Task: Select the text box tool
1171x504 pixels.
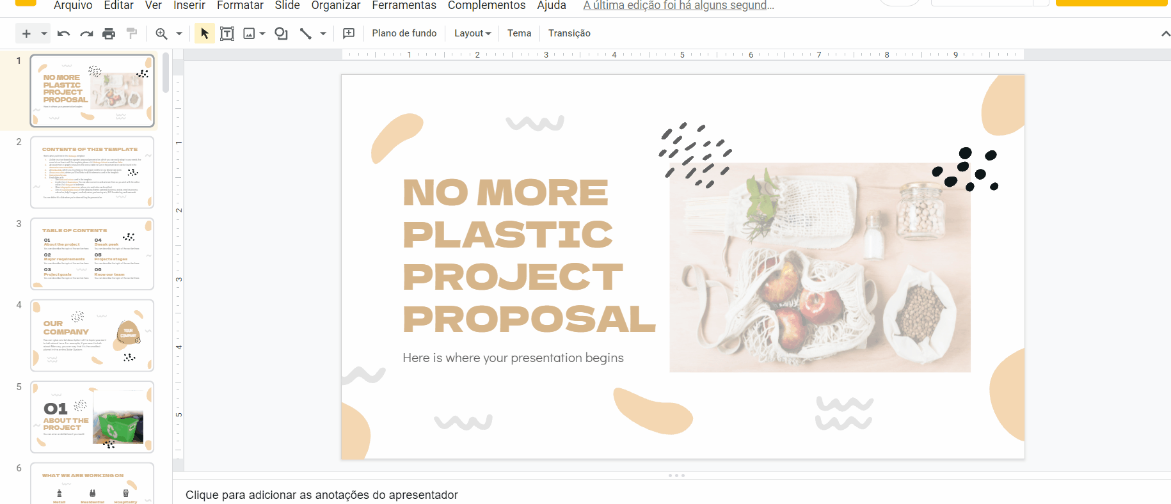Action: click(227, 33)
